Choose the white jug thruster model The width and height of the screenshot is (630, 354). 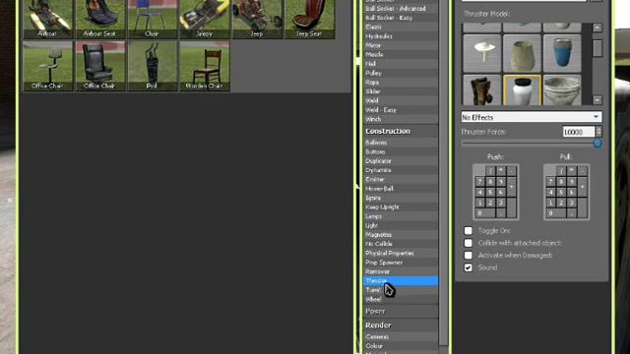pyautogui.click(x=522, y=90)
